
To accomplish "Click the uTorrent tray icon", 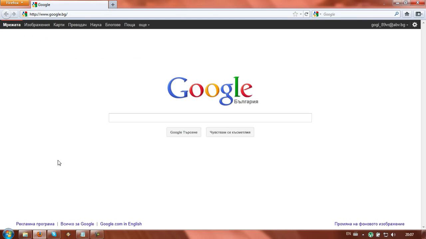I will (x=370, y=235).
